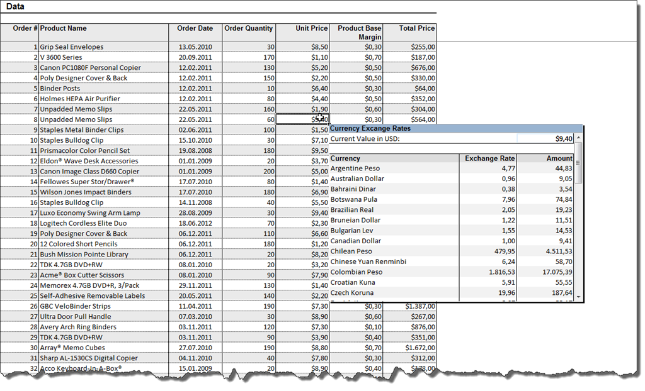Viewport: 645px width, 391px height.
Task: Click the Order Quantity column header
Action: click(x=249, y=33)
